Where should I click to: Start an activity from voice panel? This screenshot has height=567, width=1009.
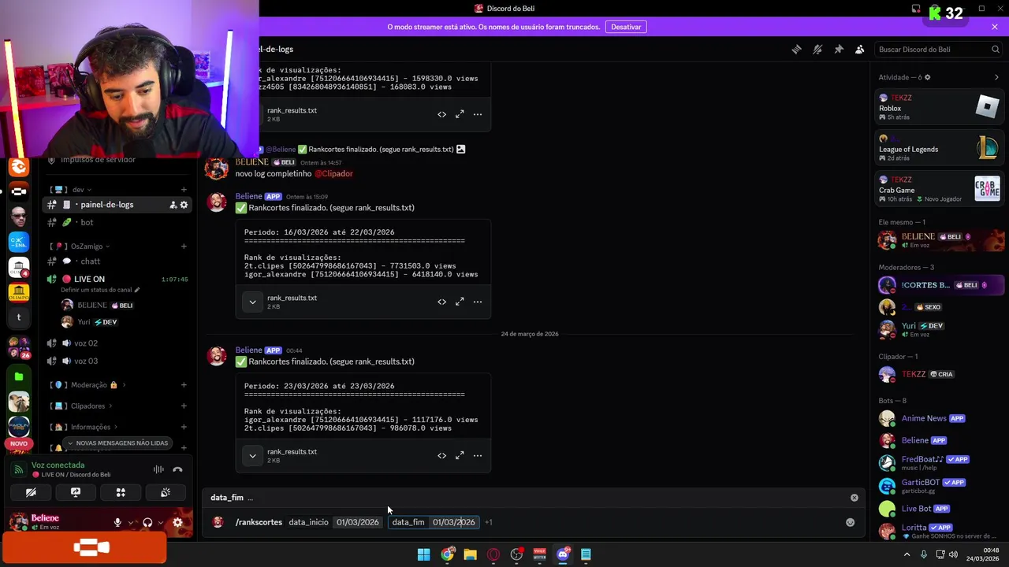click(121, 492)
